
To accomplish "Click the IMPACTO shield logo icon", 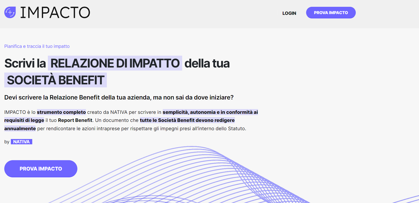I will pos(10,12).
